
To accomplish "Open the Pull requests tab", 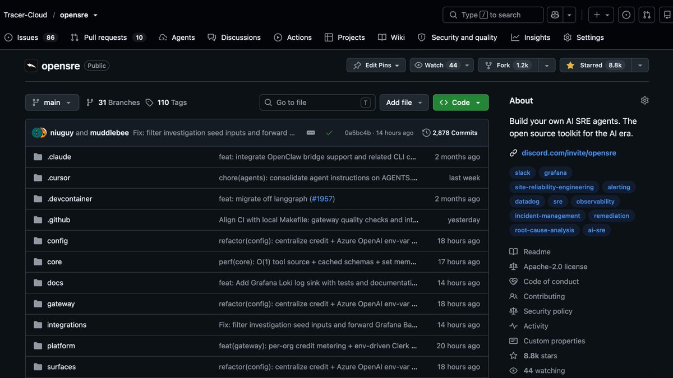I will coord(108,38).
